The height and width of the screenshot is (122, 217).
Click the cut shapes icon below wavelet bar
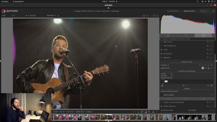point(183,86)
